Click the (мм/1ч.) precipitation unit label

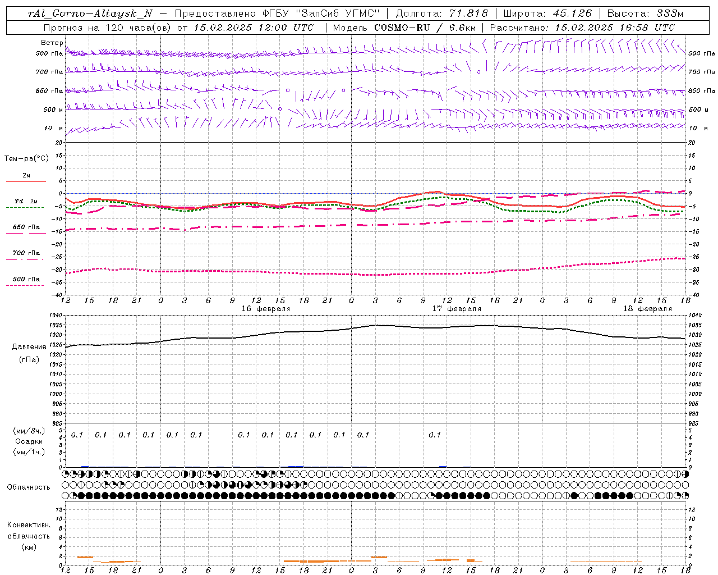click(x=29, y=452)
